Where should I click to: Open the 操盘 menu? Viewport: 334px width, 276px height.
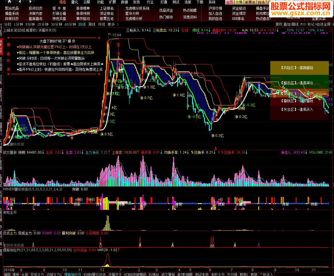(x=63, y=2)
